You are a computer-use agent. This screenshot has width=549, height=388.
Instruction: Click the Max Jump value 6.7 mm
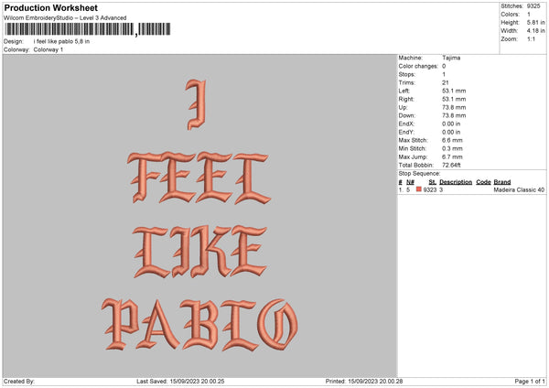point(452,156)
